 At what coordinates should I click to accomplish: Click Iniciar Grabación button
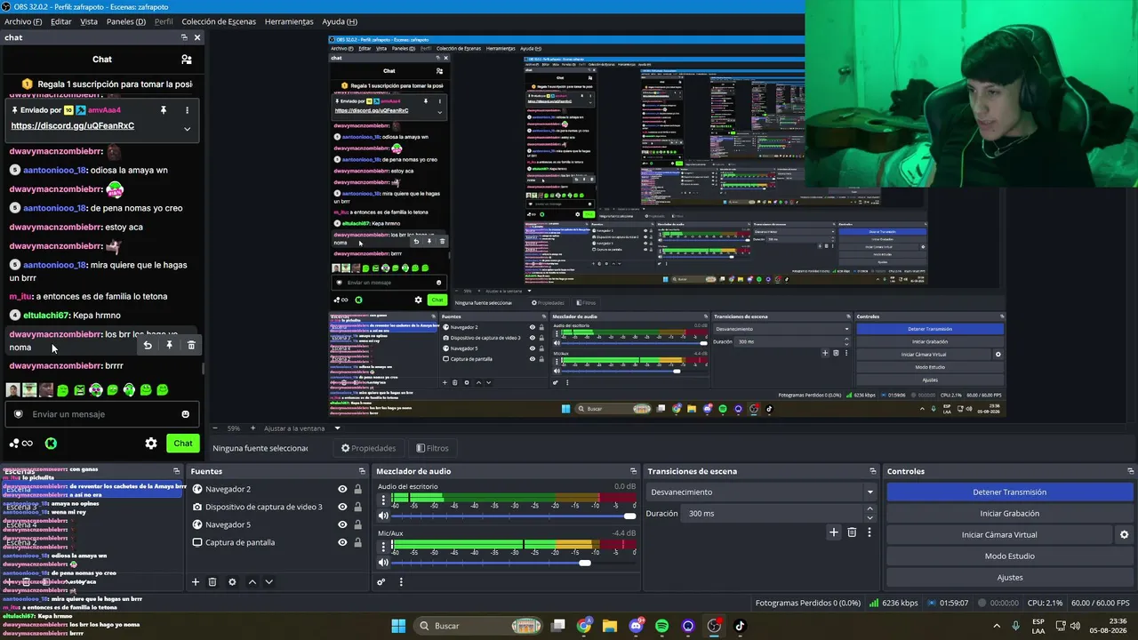click(1010, 514)
